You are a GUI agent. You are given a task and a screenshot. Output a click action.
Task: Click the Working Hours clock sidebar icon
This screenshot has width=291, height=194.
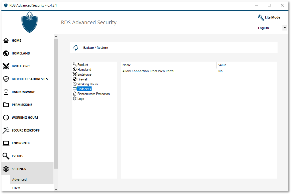coord(6,118)
